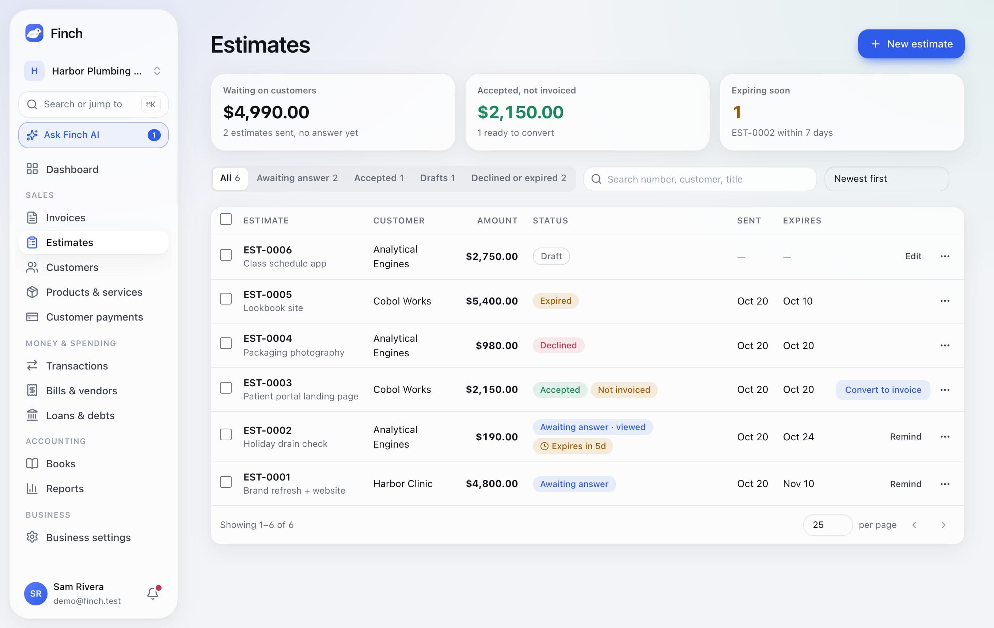
Task: Click Remind for EST-0002
Action: pyautogui.click(x=905, y=436)
